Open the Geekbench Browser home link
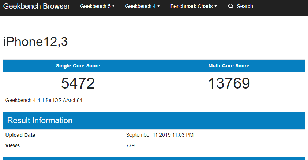The height and width of the screenshot is (160, 308). 37,6
